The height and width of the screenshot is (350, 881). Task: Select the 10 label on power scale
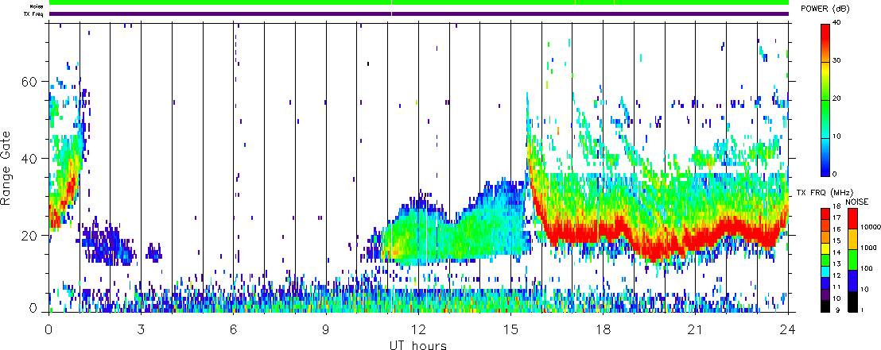837,137
